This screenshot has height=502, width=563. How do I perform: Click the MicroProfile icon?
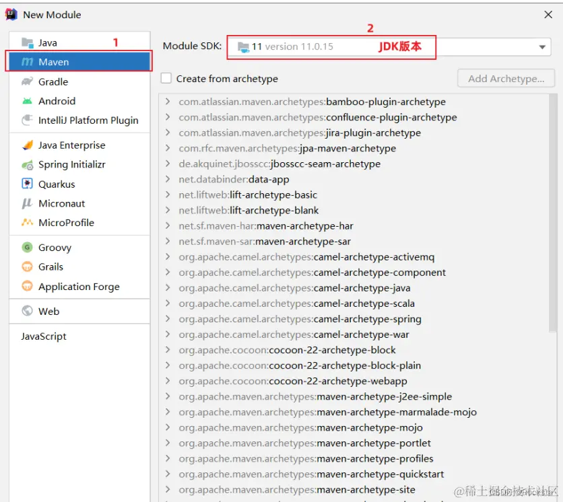point(28,223)
